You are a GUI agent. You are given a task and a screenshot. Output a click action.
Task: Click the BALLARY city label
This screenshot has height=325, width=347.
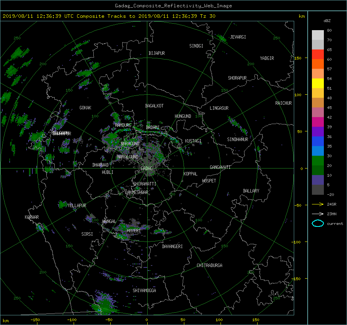(251, 191)
